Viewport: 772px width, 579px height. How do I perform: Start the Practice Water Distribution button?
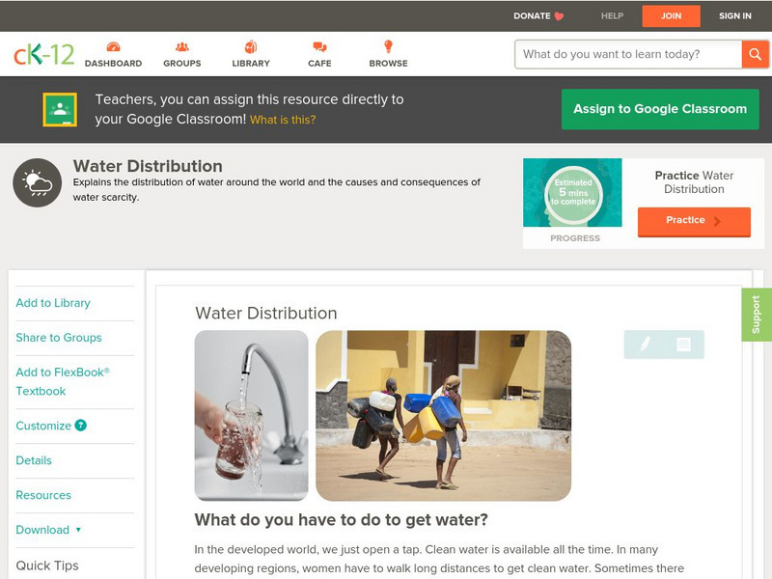pyautogui.click(x=694, y=221)
